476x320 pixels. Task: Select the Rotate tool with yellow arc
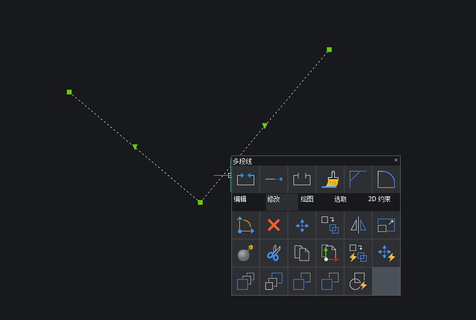[x=245, y=225]
